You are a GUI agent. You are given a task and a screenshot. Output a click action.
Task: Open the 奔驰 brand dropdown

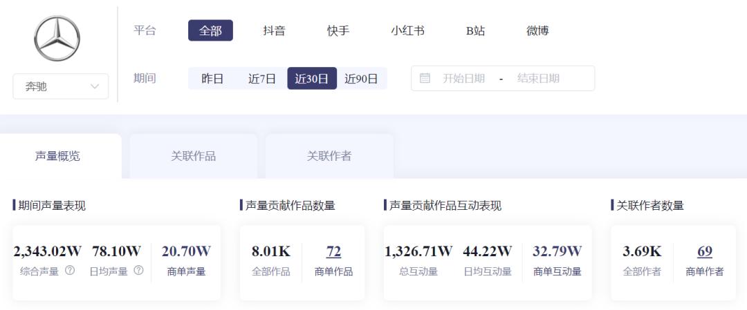(x=60, y=86)
